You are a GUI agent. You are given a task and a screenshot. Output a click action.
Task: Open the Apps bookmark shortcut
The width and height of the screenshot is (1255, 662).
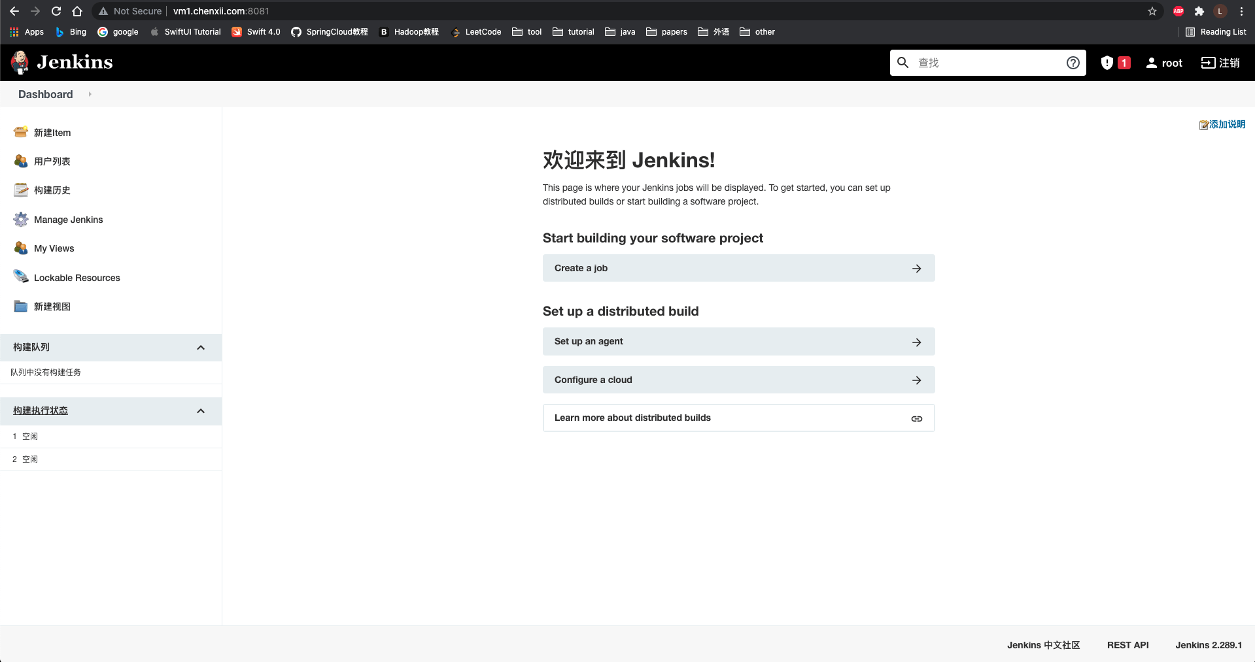pos(27,31)
